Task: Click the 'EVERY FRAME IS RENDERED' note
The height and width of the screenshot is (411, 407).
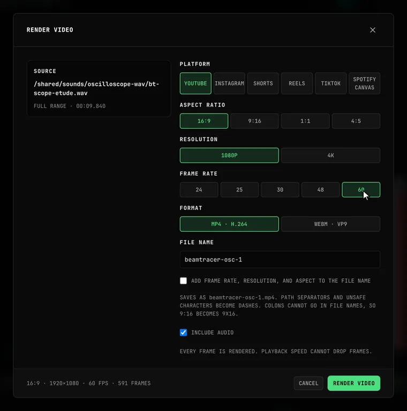Action: (x=276, y=351)
